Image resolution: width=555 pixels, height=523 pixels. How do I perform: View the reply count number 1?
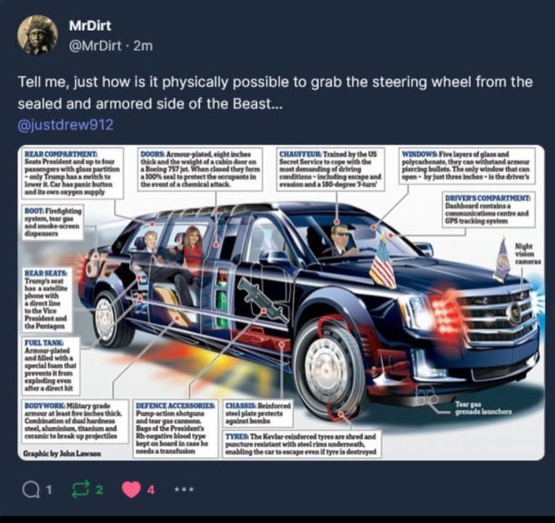pos(49,490)
